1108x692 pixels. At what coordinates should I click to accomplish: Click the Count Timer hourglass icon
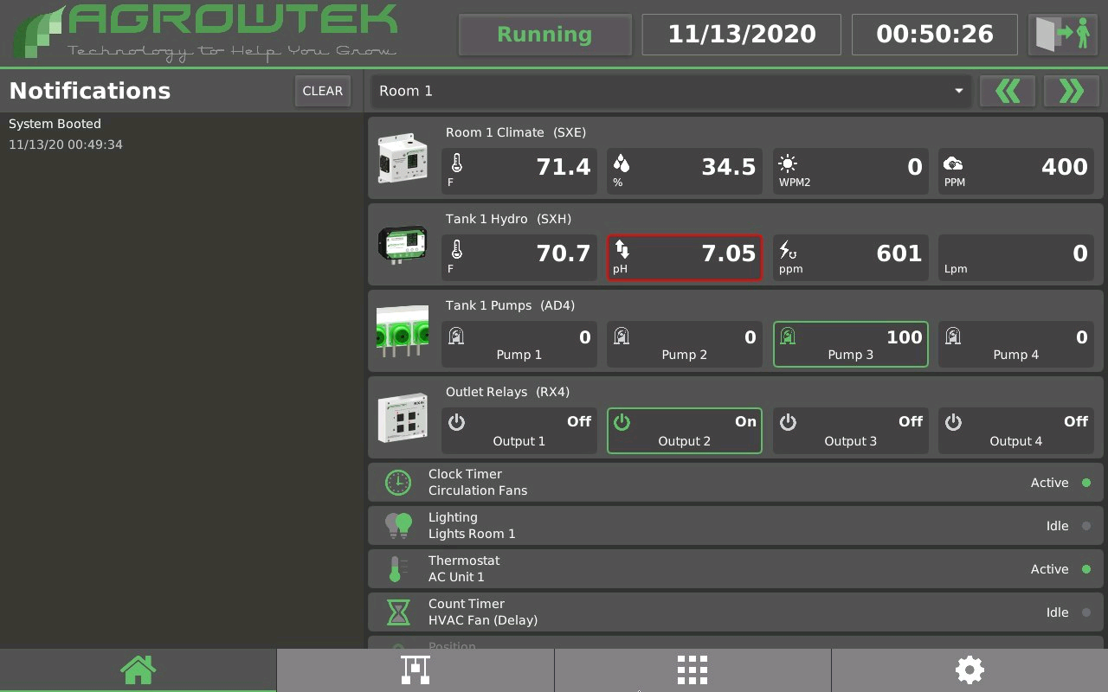click(398, 612)
